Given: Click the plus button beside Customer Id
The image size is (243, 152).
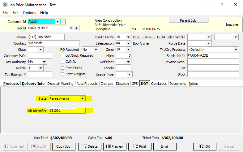Looking at the screenshot, I should tap(63, 22).
